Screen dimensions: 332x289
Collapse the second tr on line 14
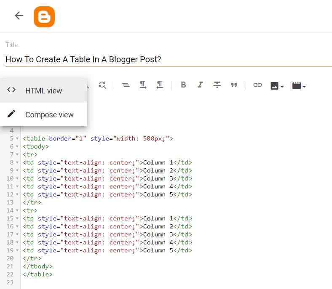coord(17,211)
